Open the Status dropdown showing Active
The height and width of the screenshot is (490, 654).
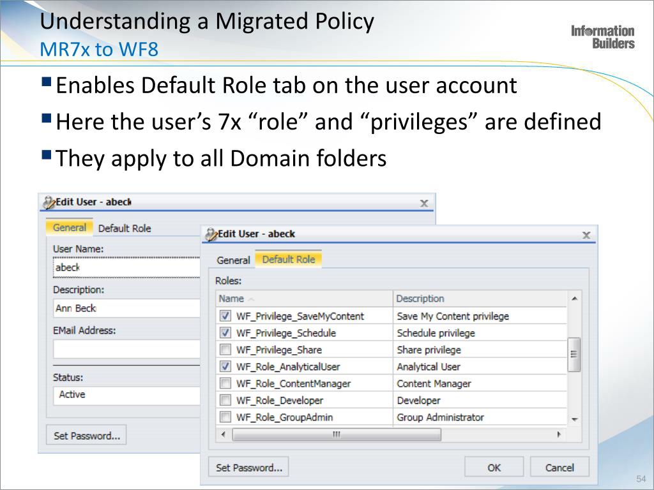point(127,396)
